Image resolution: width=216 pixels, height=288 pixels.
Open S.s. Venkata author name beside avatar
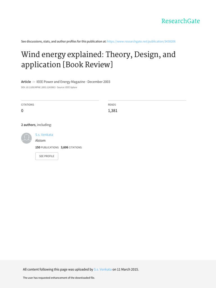[44, 135]
